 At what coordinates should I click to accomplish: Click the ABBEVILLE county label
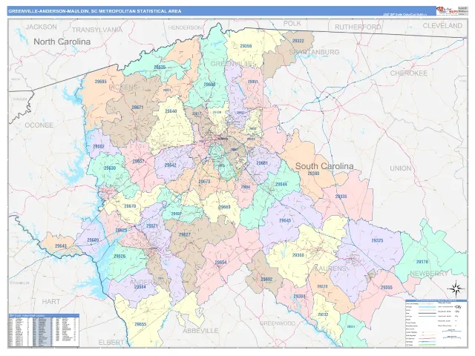tap(200, 331)
